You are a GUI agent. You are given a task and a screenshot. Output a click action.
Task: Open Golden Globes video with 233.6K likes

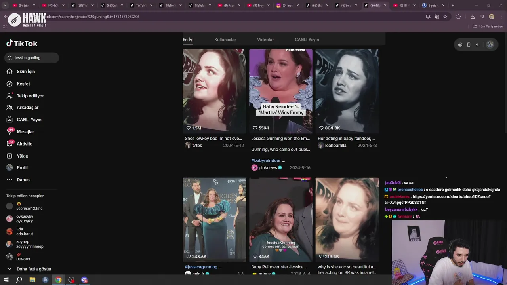click(214, 220)
